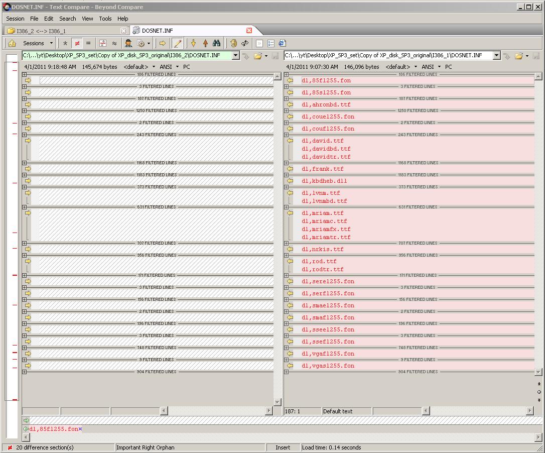Toggle Show Same (equals) filter
The height and width of the screenshot is (453, 545).
click(88, 43)
